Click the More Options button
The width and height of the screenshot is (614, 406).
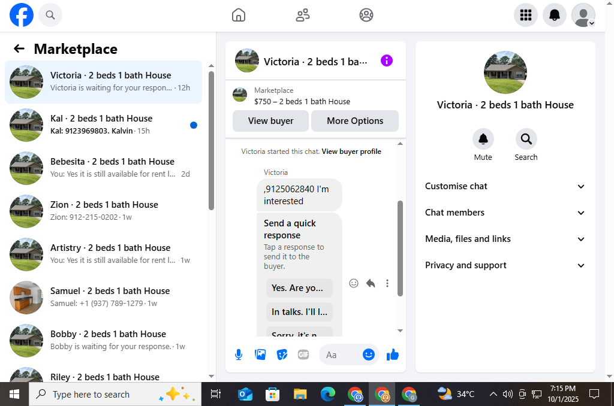click(355, 121)
